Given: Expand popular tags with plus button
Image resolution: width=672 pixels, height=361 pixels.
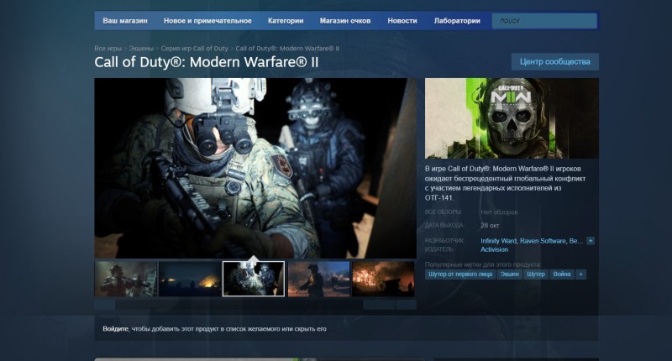Looking at the screenshot, I should click(x=580, y=274).
